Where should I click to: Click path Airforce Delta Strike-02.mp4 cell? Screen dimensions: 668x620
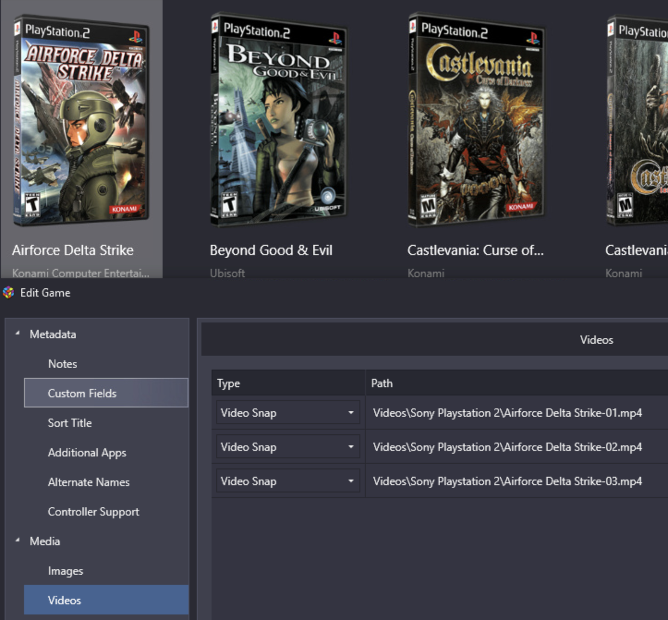coord(516,447)
